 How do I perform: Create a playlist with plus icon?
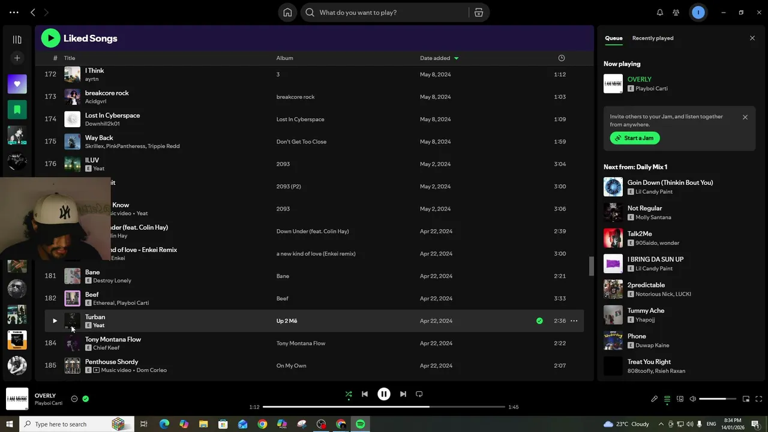[x=17, y=58]
